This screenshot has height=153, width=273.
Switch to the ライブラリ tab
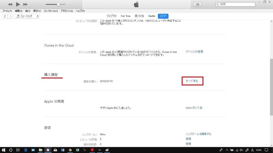(112, 16)
